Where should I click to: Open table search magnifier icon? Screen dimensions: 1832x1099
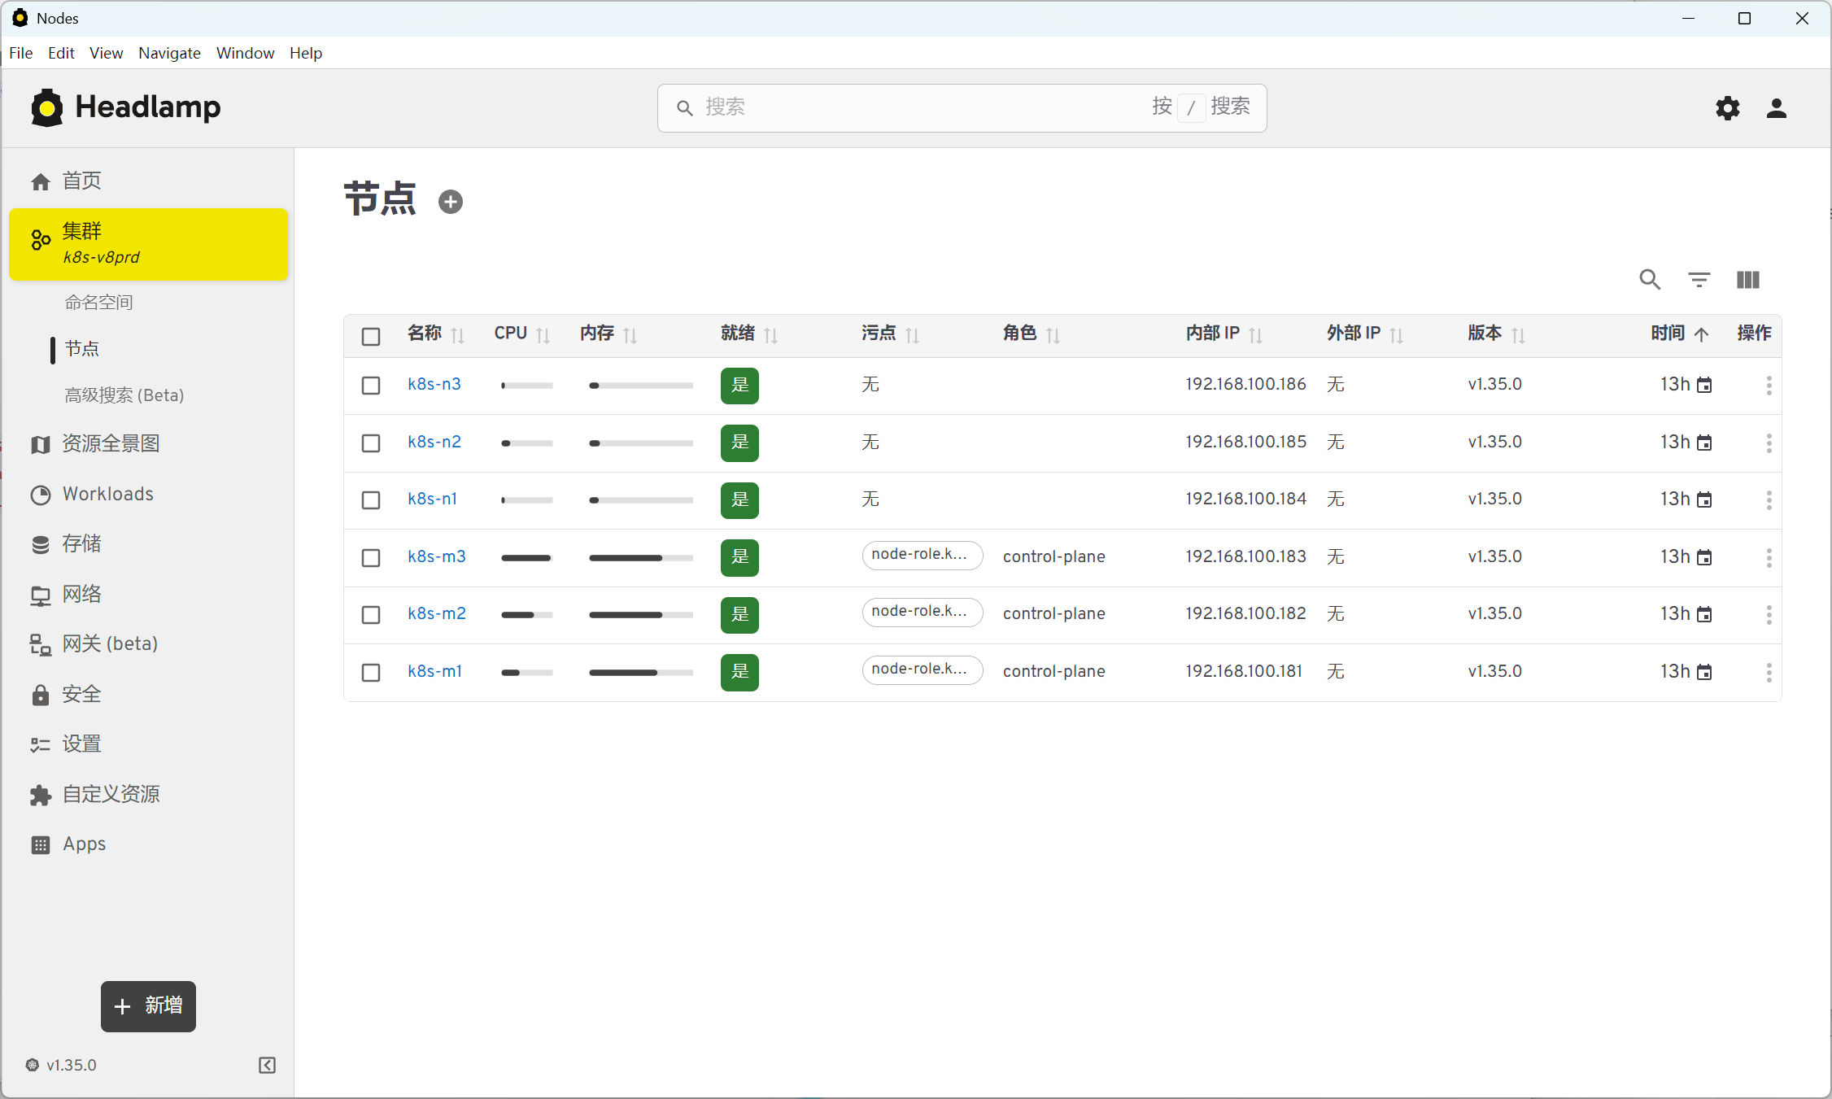[1649, 280]
